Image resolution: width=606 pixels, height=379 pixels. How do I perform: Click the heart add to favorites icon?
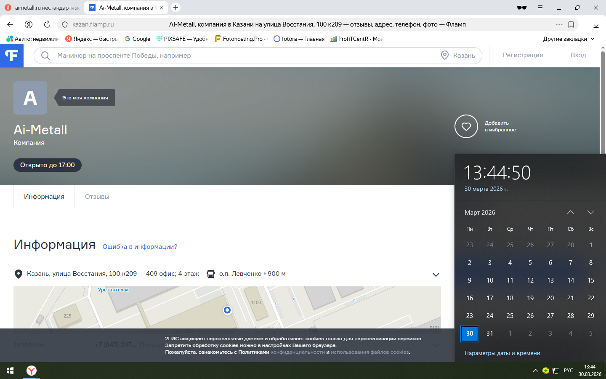pyautogui.click(x=466, y=126)
